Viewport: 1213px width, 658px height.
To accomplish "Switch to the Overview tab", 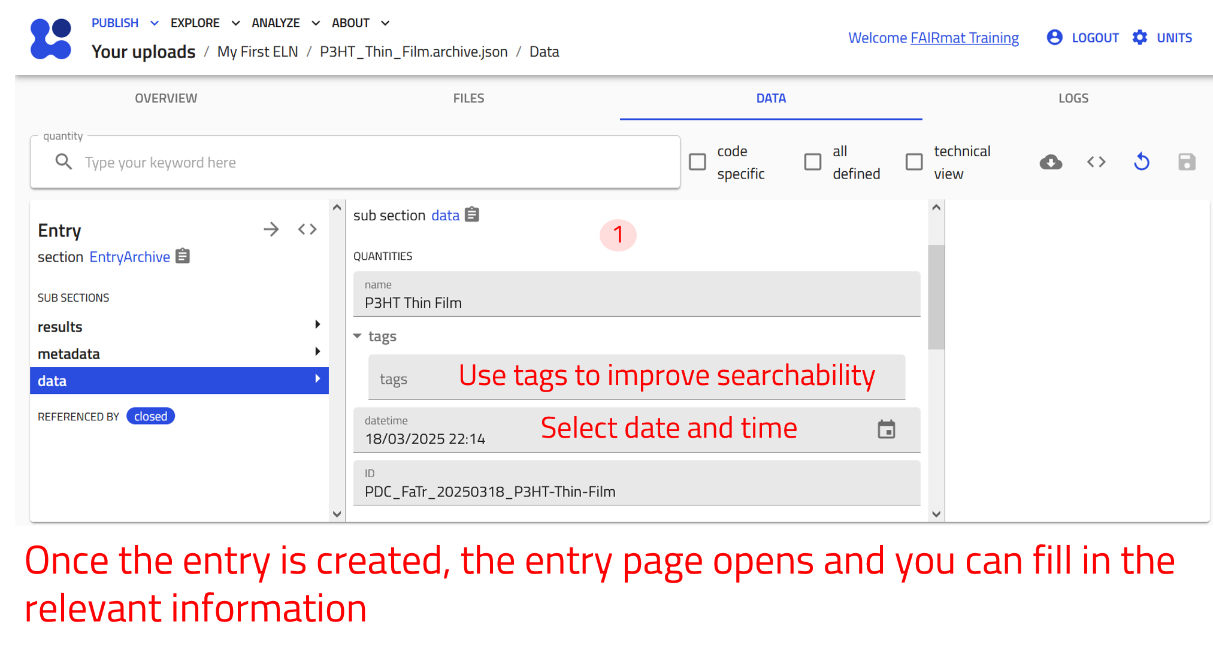I will (x=166, y=98).
